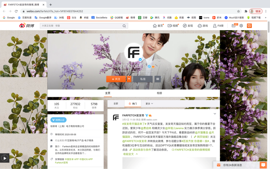Click the search magnifier icon
The image size is (270, 169).
click(x=124, y=26)
